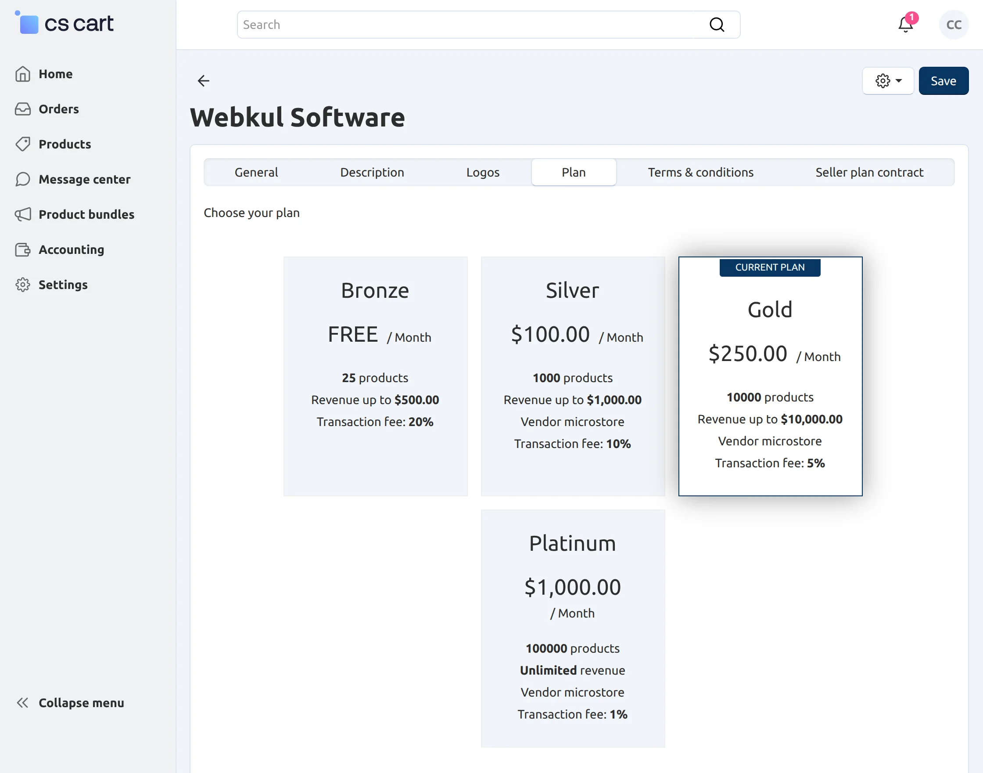Click the CURRENT PLAN badge
This screenshot has height=773, width=983.
pos(770,267)
